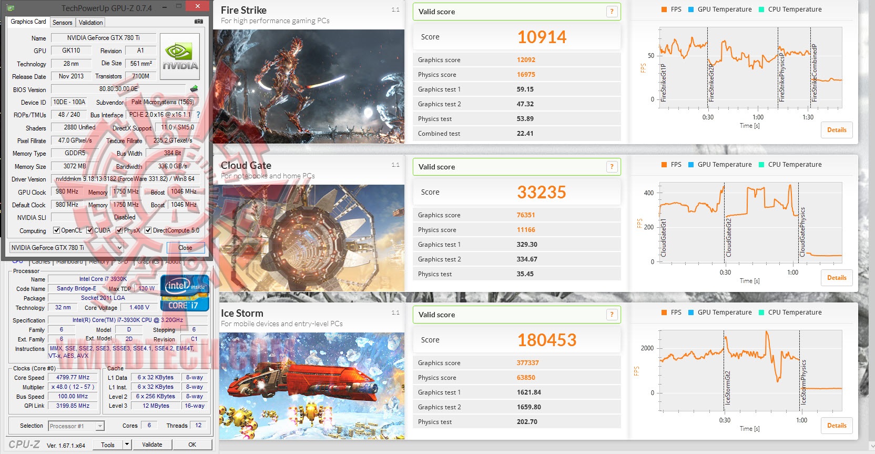Open the NVIDIA GeForce GTX 780 Ti dropdown
875x454 pixels.
pyautogui.click(x=66, y=248)
